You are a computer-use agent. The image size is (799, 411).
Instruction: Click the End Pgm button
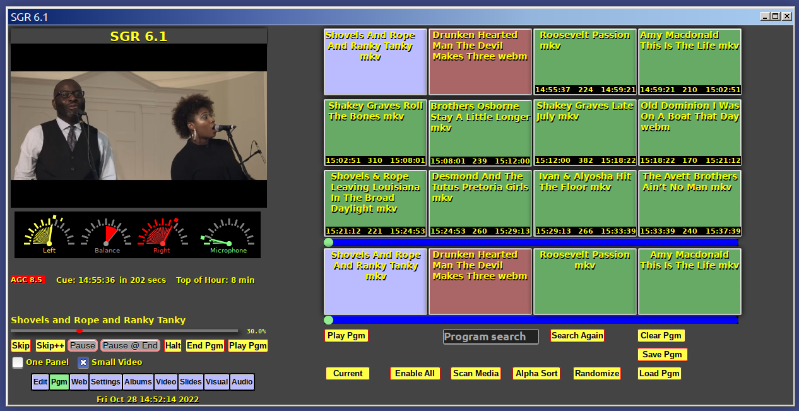(x=205, y=345)
